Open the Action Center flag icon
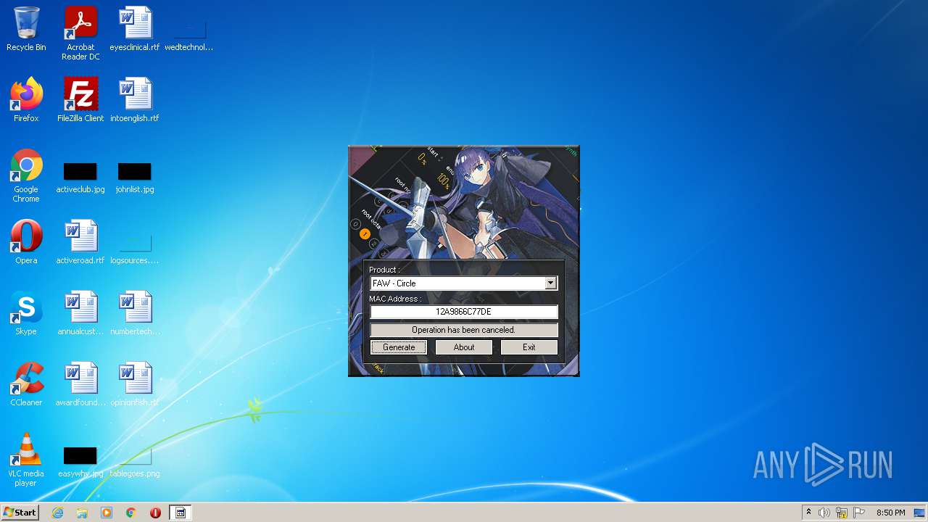This screenshot has height=522, width=928. tap(859, 513)
